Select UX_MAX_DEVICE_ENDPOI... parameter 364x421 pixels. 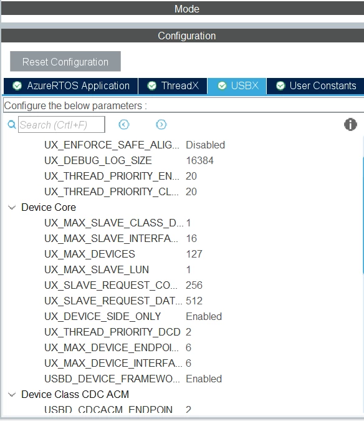pos(112,347)
